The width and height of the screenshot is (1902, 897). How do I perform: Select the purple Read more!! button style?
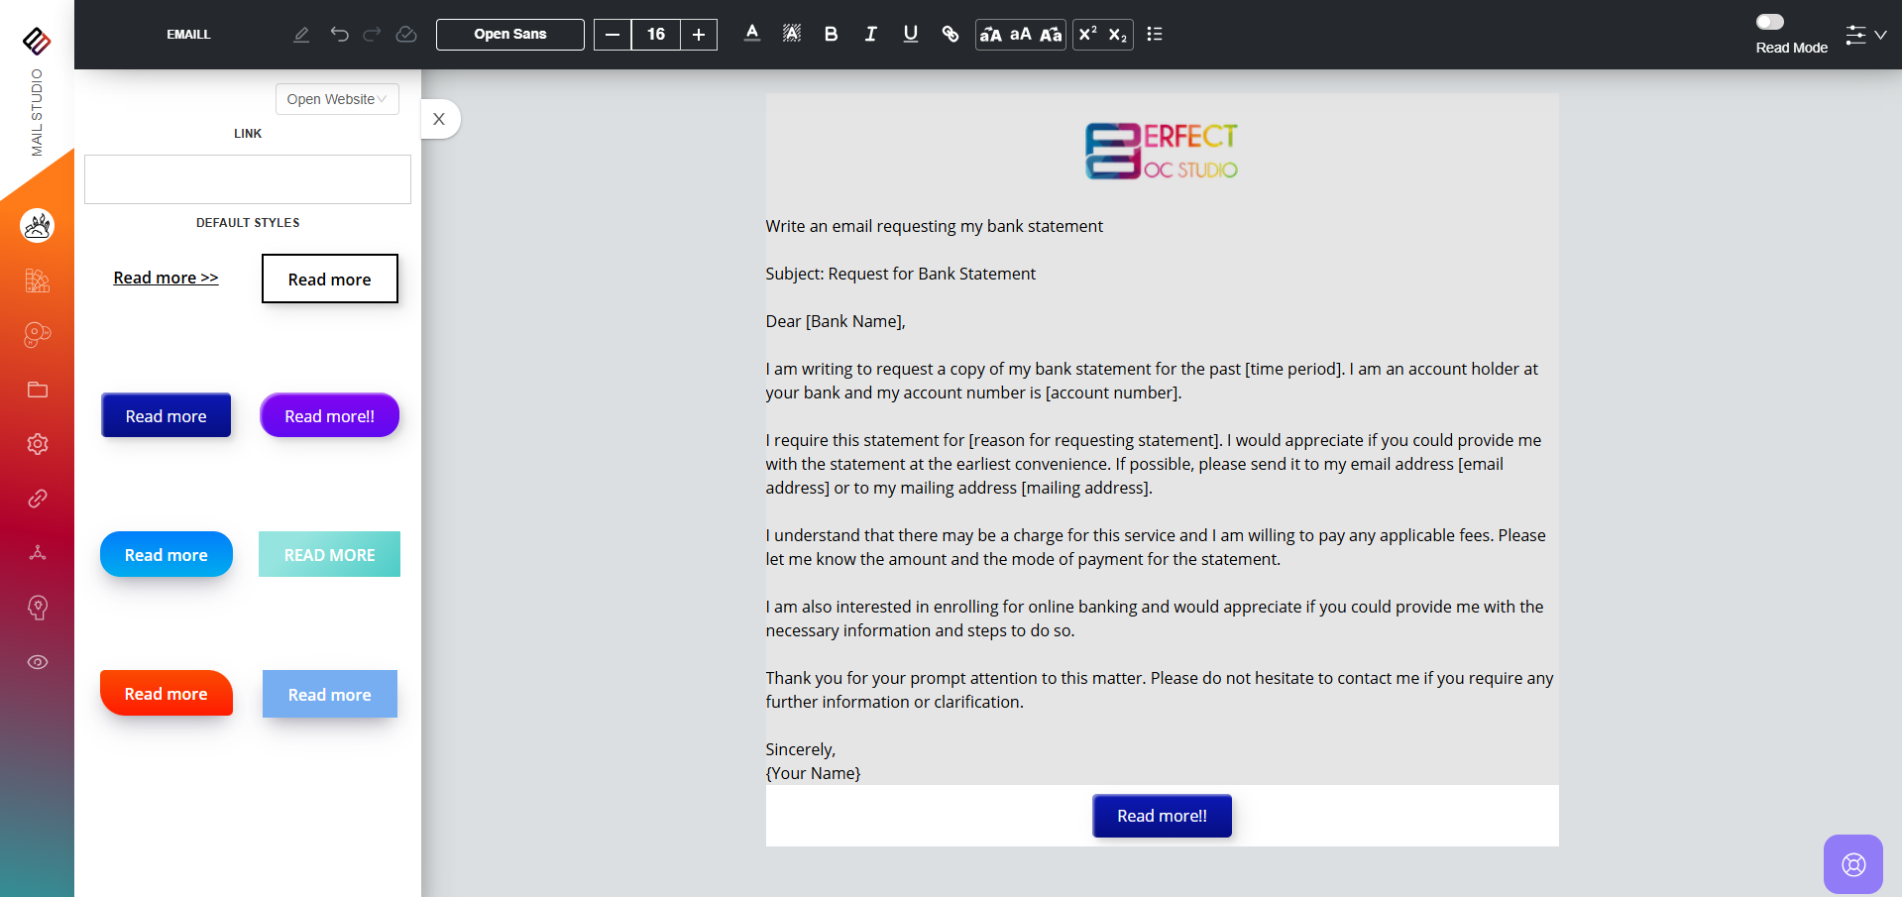[x=329, y=415]
